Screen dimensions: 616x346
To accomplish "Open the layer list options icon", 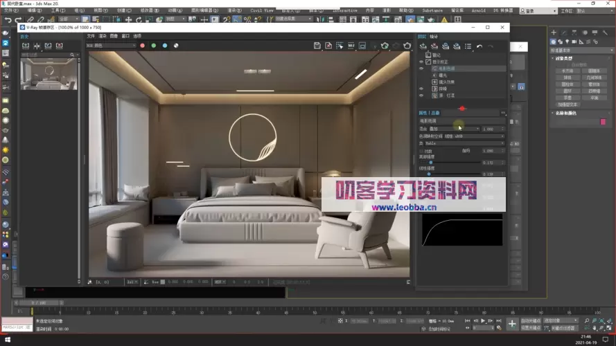I will tap(468, 46).
